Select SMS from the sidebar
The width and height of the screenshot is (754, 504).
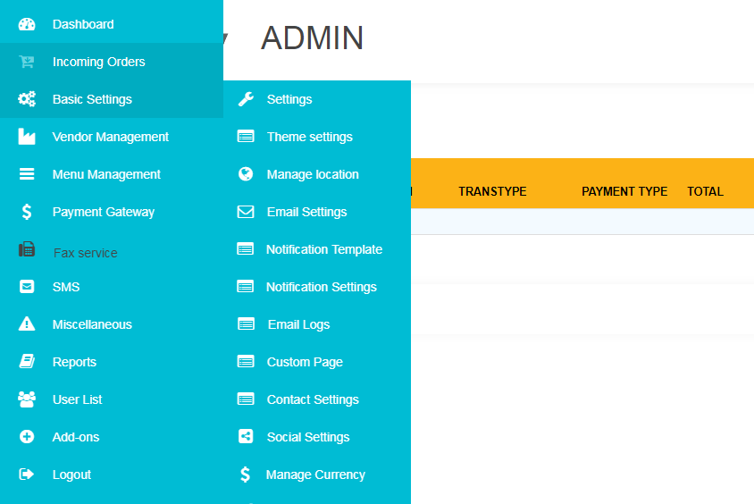[x=66, y=287]
